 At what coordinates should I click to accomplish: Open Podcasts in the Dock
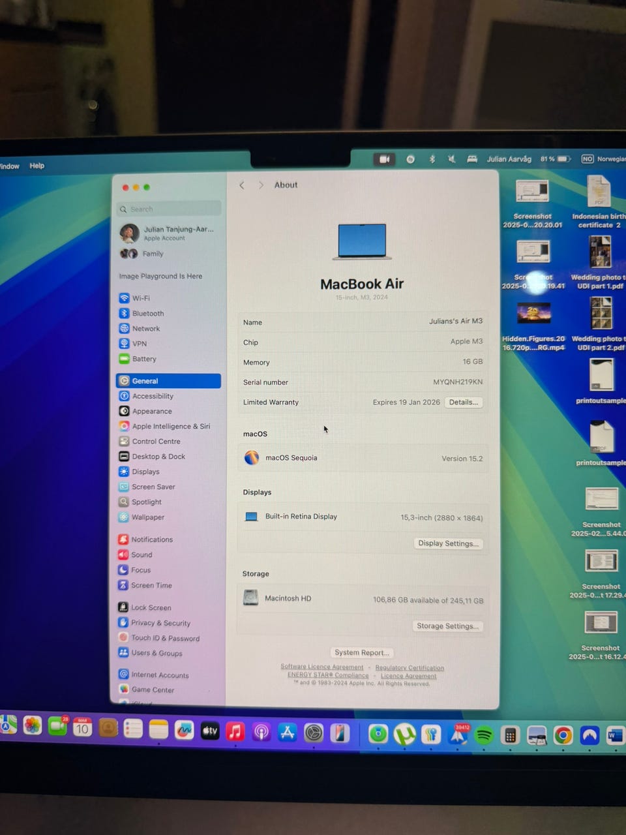(261, 733)
